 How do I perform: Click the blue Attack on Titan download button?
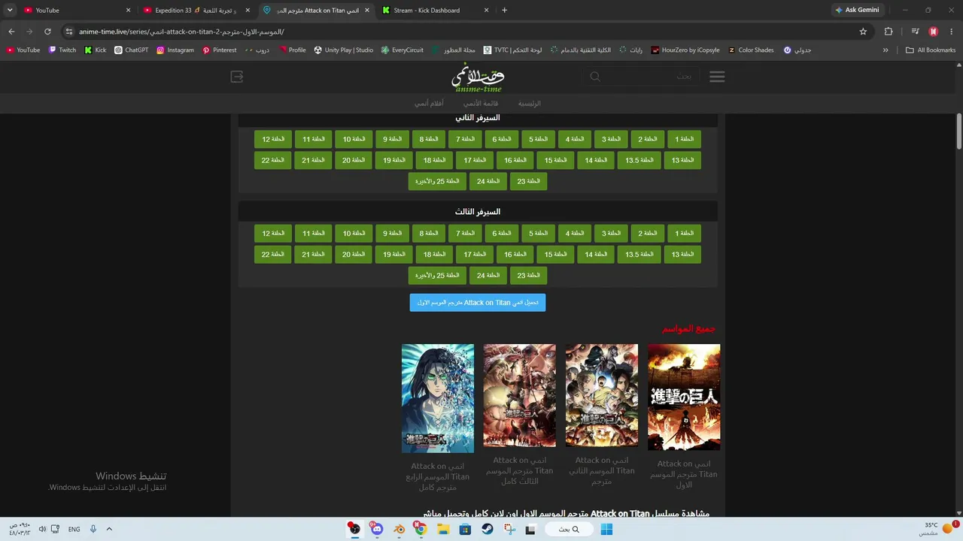pyautogui.click(x=478, y=303)
